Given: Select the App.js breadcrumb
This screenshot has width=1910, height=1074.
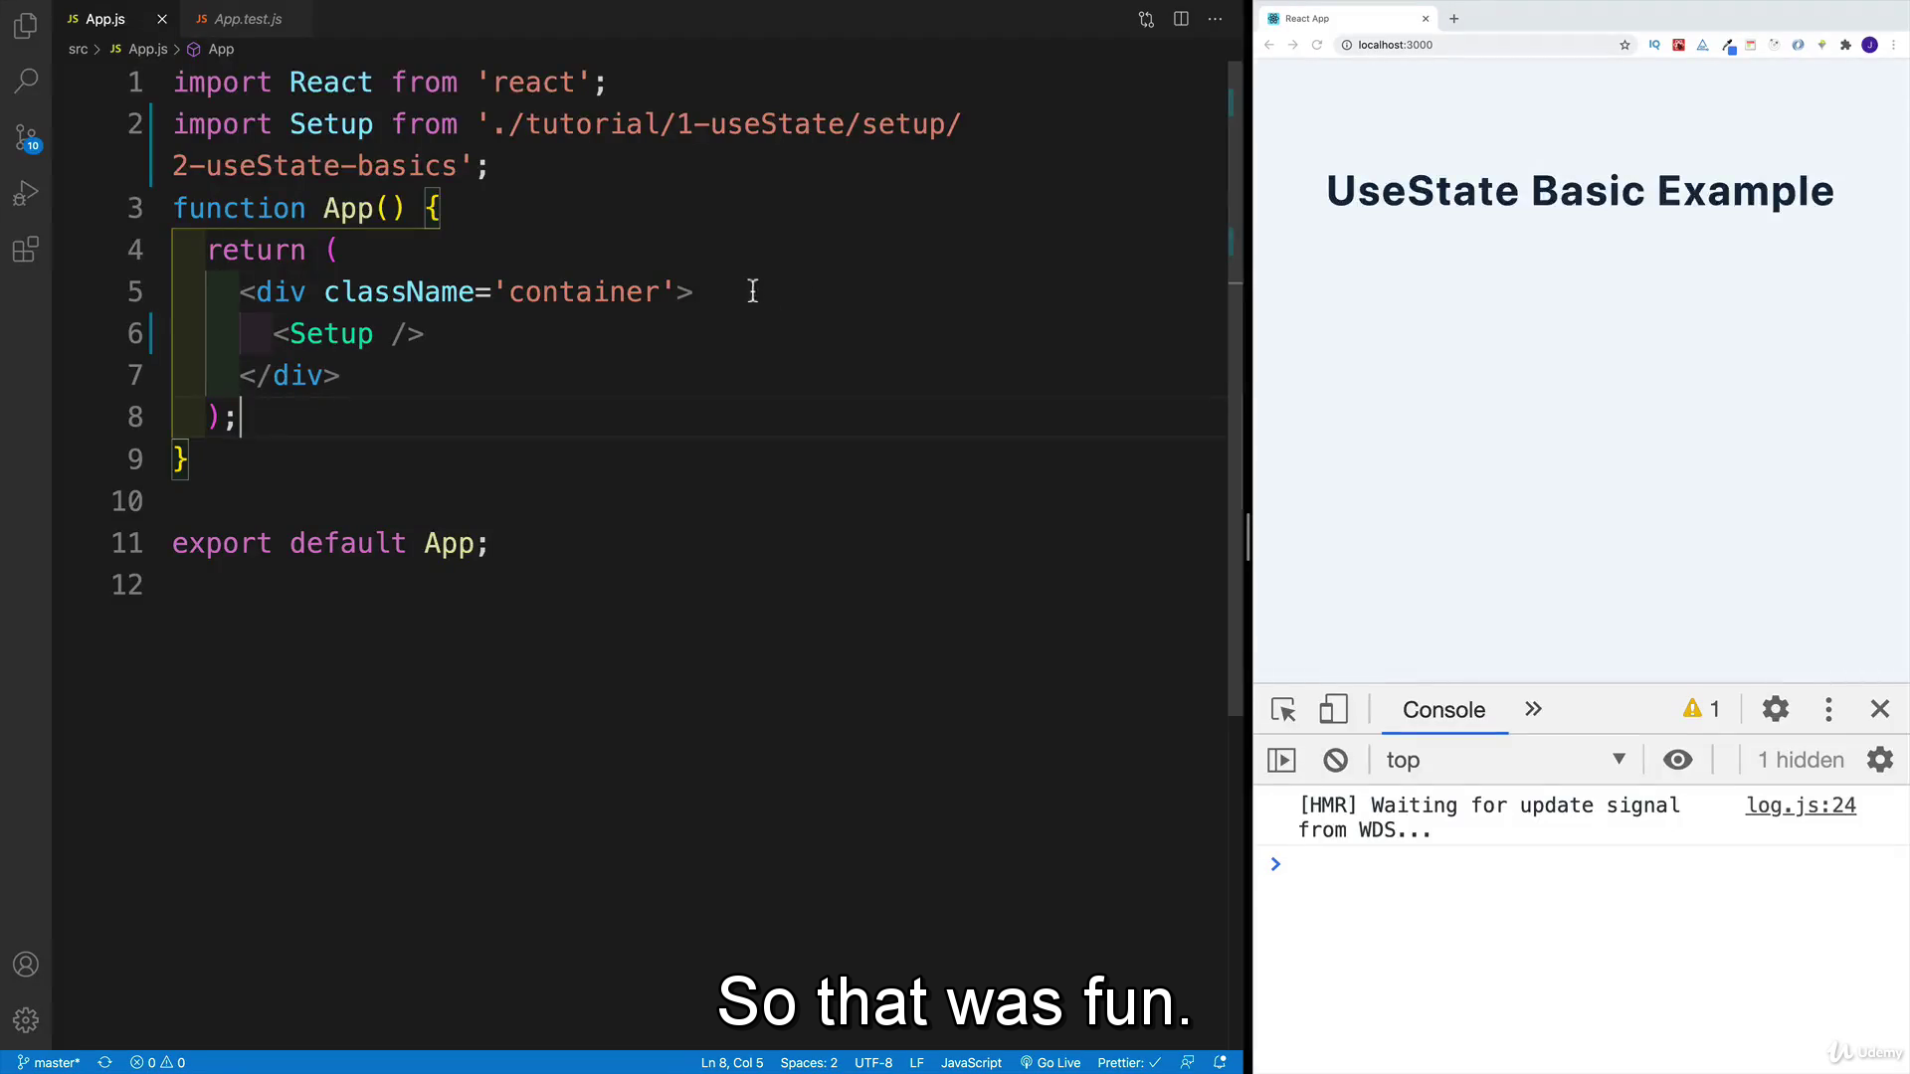Looking at the screenshot, I should pyautogui.click(x=147, y=49).
